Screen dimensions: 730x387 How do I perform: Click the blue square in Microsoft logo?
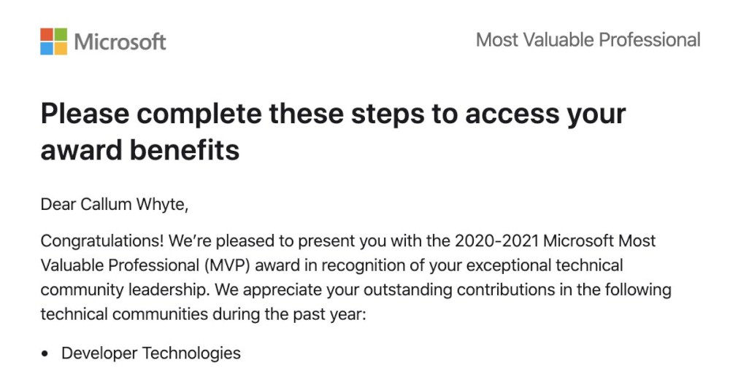pos(47,48)
